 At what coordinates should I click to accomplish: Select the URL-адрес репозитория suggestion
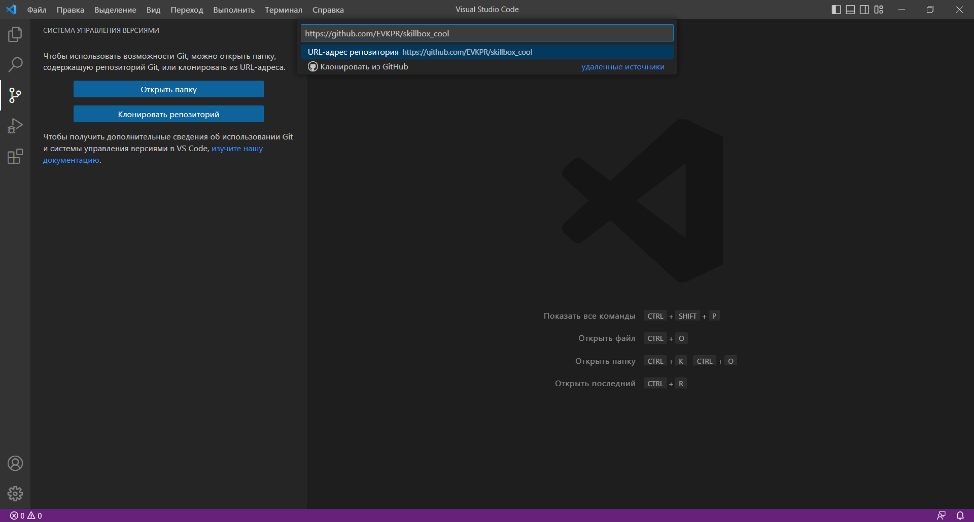(487, 52)
